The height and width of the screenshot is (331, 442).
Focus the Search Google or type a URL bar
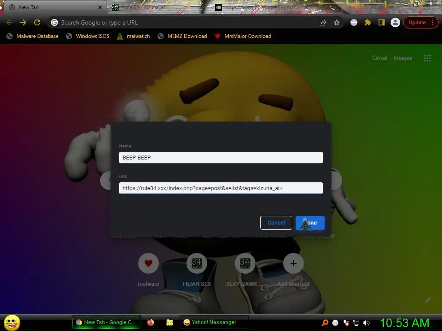pos(186,22)
